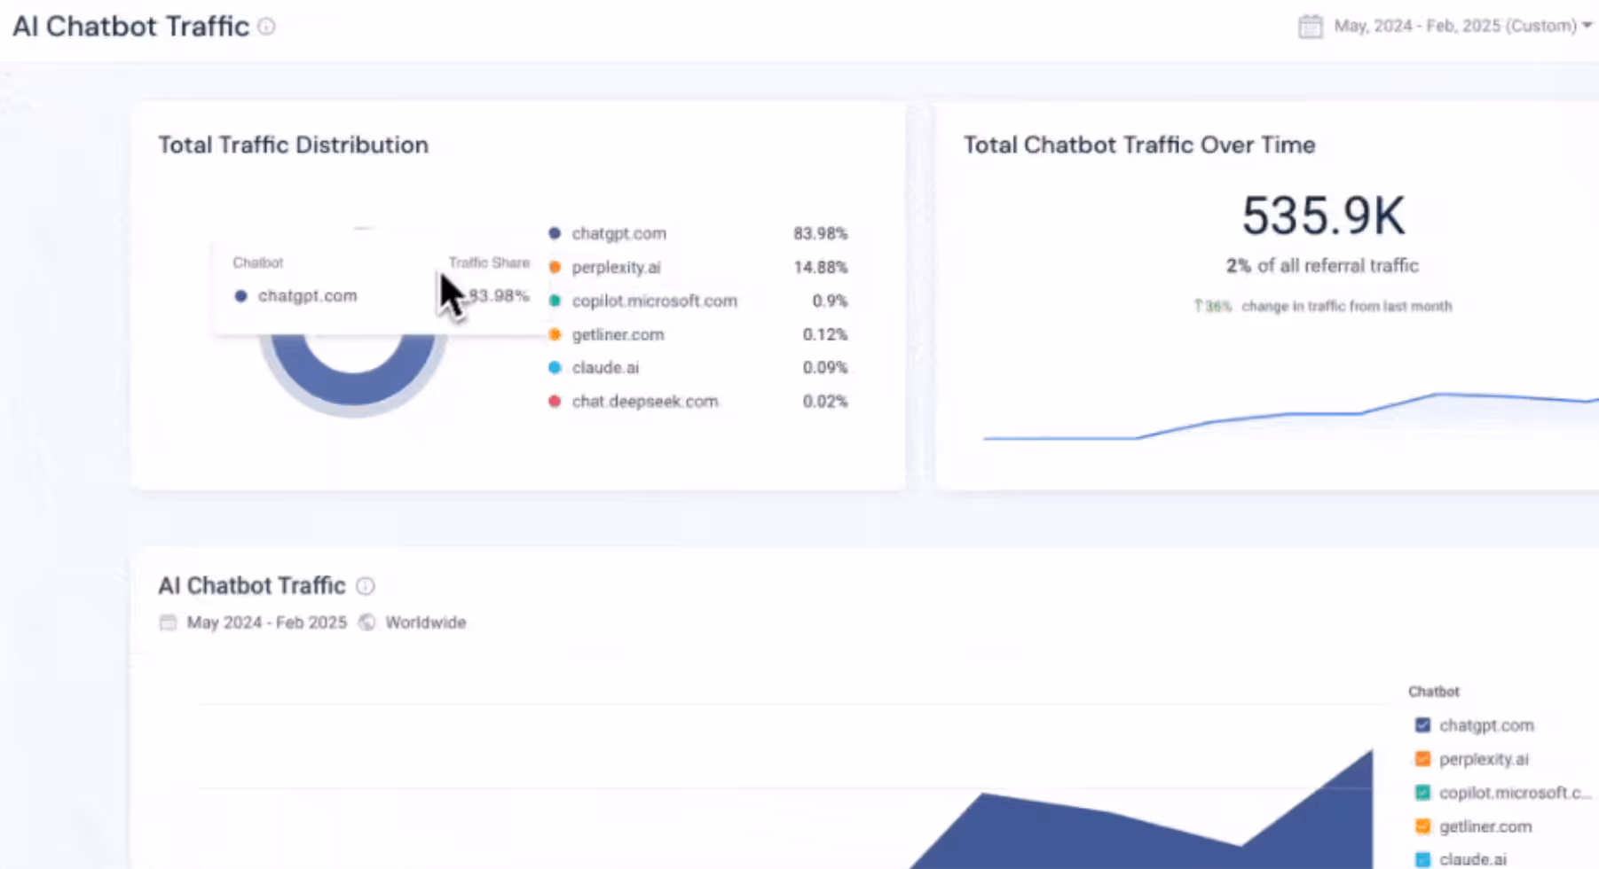
Task: Click chatgpt.com label in the donut tooltip
Action: (x=307, y=295)
